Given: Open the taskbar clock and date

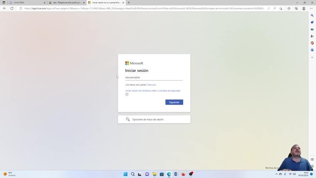Looking at the screenshot, I should (303, 174).
